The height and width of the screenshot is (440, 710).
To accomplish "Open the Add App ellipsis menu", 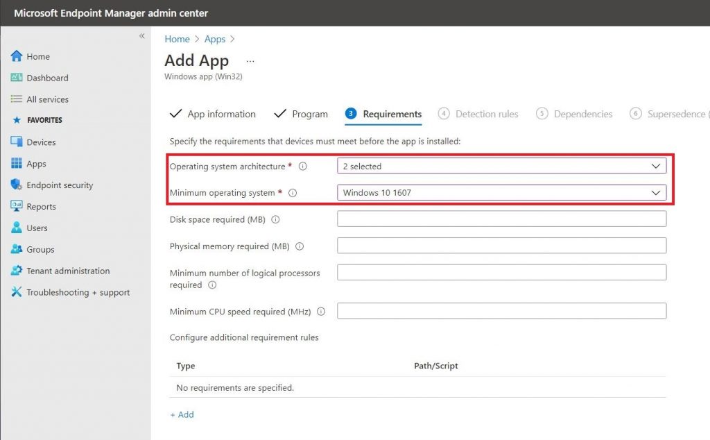I will point(250,61).
